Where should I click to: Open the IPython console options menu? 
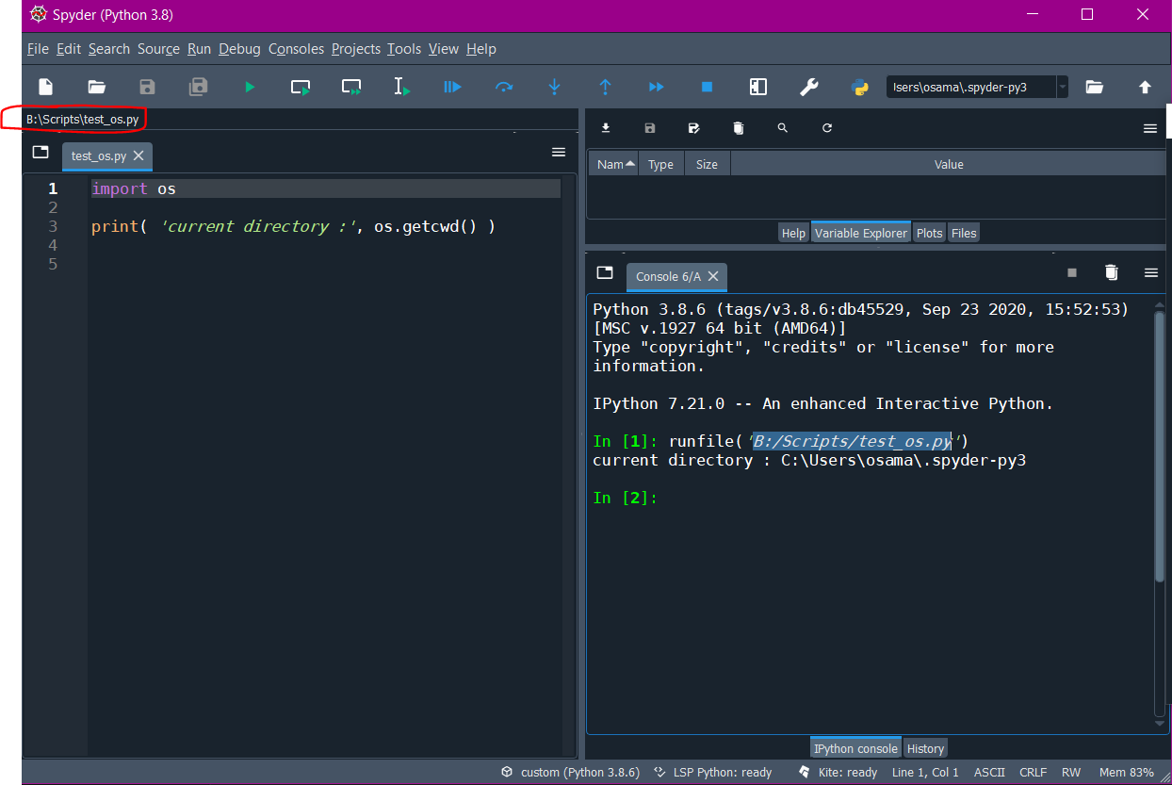(1150, 272)
